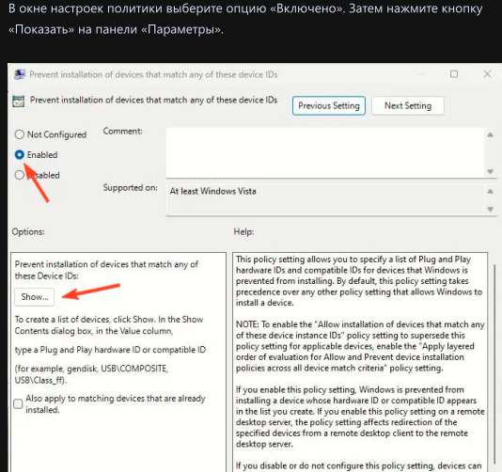Viewport: 502px width, 472px height.
Task: Click the policy window title bar icon
Action: coord(20,75)
